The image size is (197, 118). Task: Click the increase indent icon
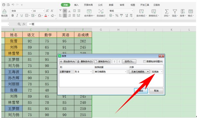(x=79, y=11)
